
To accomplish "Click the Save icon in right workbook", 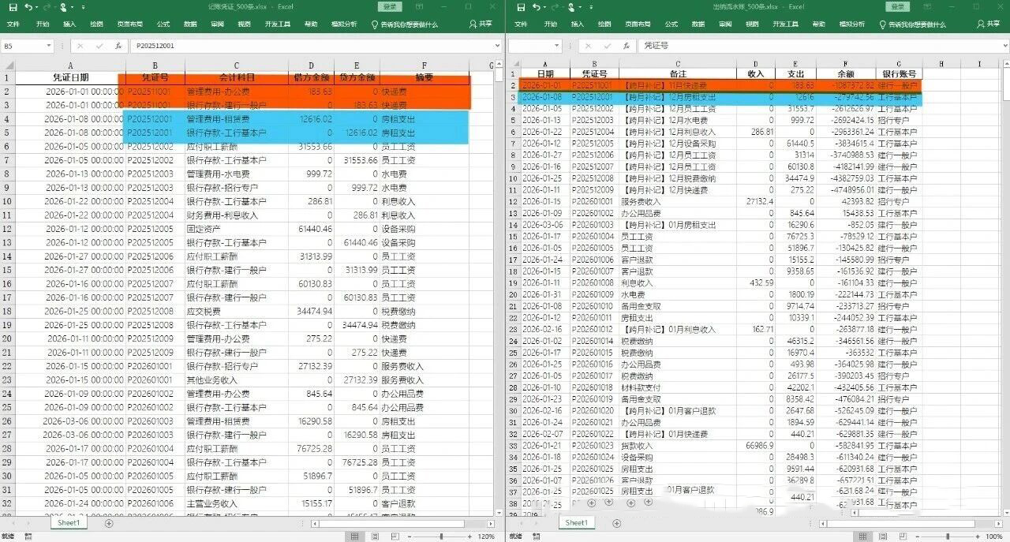I will point(522,7).
